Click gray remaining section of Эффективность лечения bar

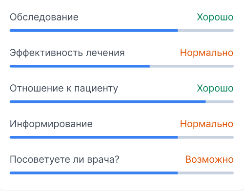[192, 66]
